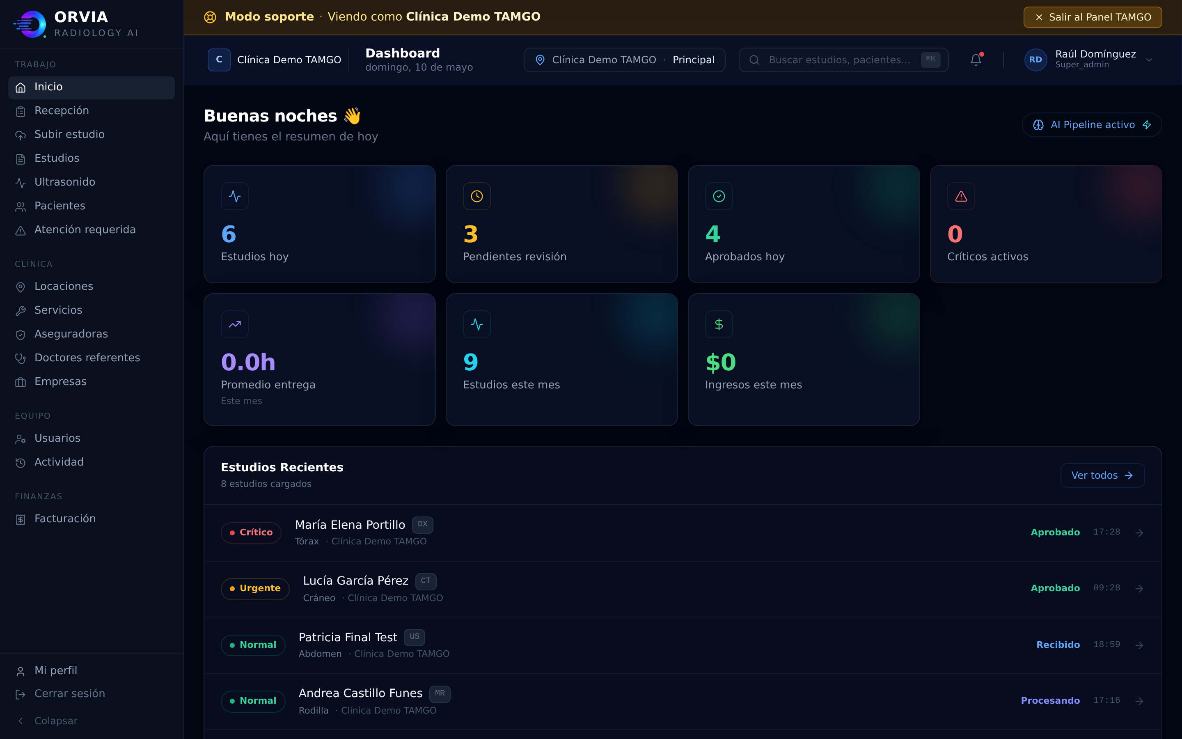Open arrow for Lucía García Pérez study
The height and width of the screenshot is (739, 1182).
tap(1139, 588)
